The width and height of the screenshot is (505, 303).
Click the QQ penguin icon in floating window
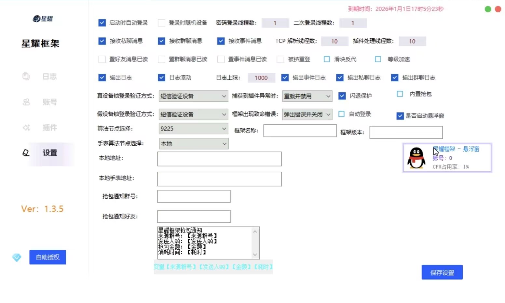click(416, 158)
